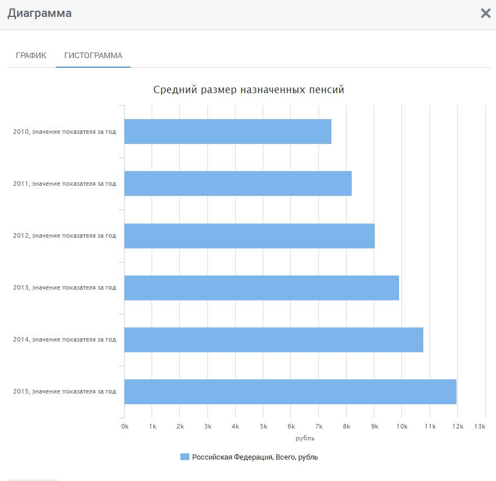Viewport: 496px width, 481px height.
Task: Select the ГИСТОГРАММА tab
Action: (94, 55)
